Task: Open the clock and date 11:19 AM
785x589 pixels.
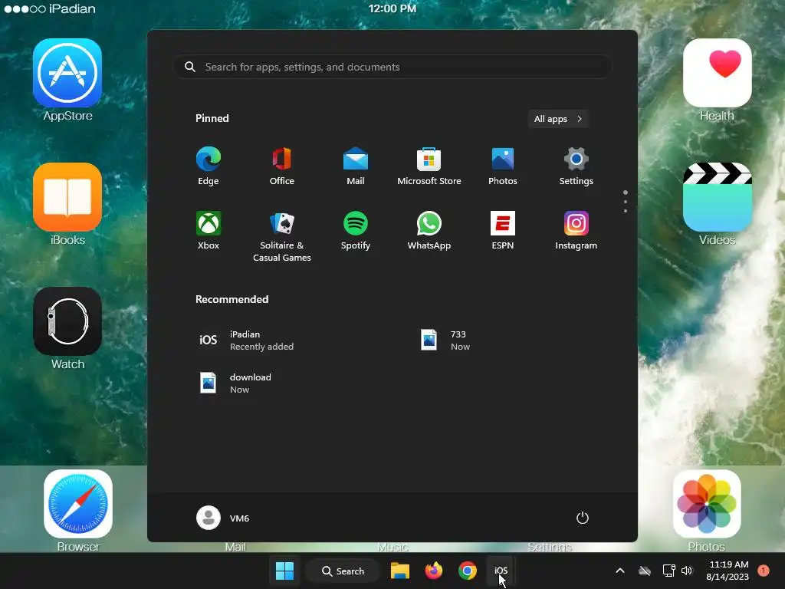Action: point(728,571)
